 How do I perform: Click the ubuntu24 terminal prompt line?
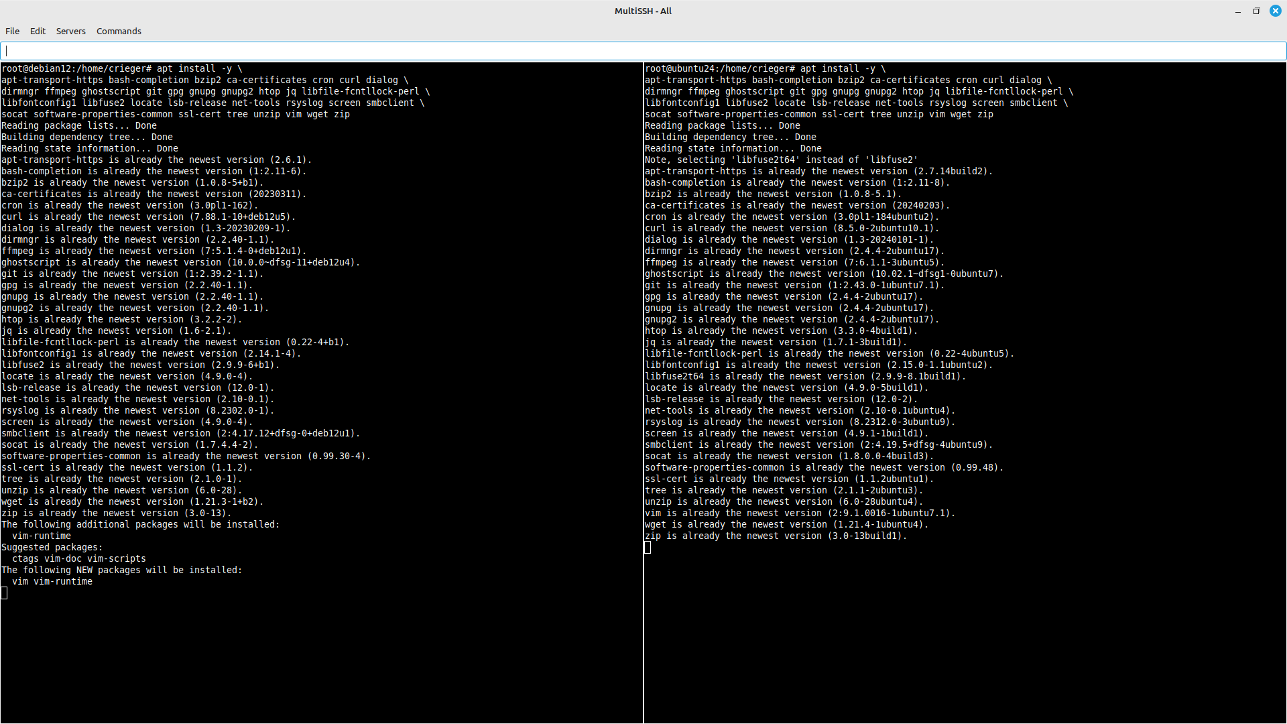point(765,68)
